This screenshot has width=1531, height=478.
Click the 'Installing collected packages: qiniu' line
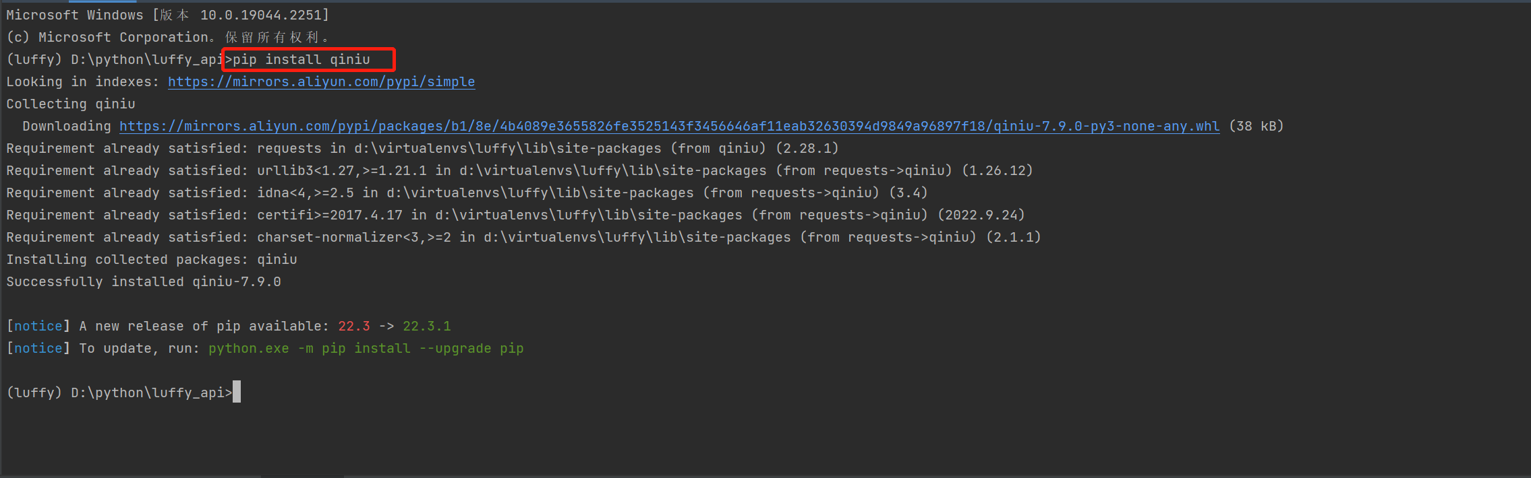tap(152, 260)
